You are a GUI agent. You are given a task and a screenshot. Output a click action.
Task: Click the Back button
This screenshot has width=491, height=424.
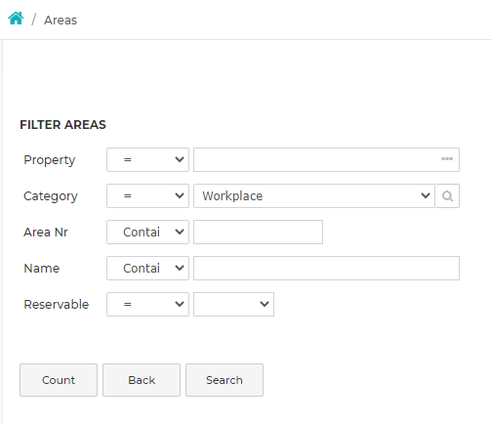point(142,380)
